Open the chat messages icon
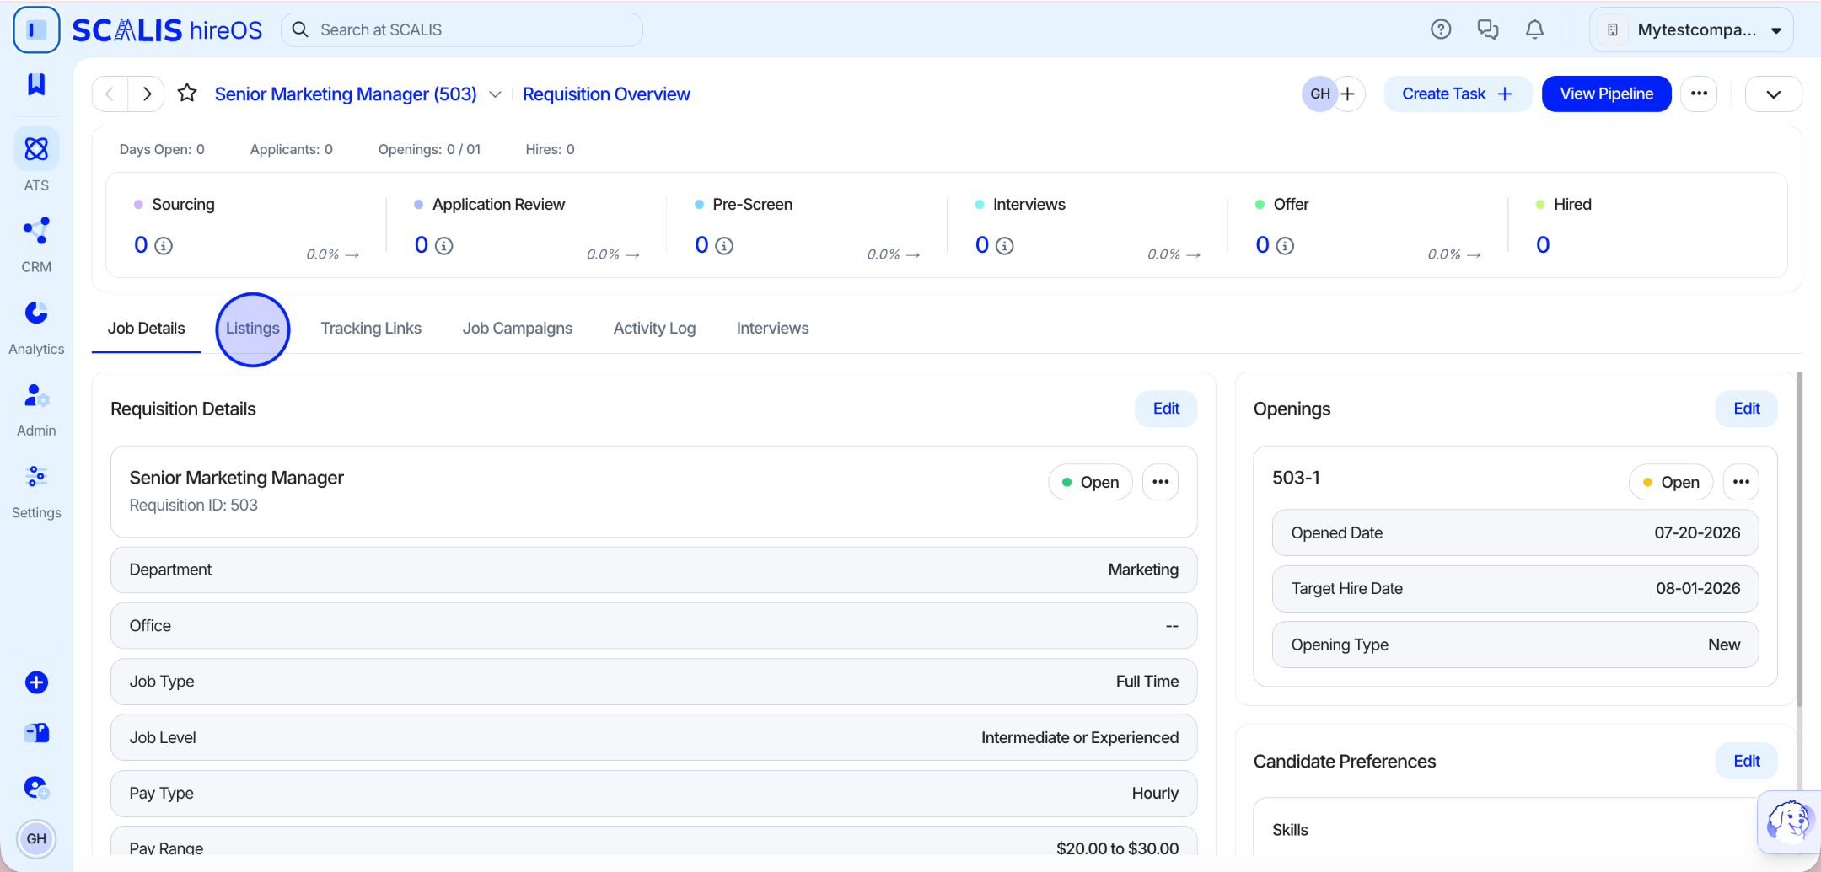 pyautogui.click(x=1488, y=29)
